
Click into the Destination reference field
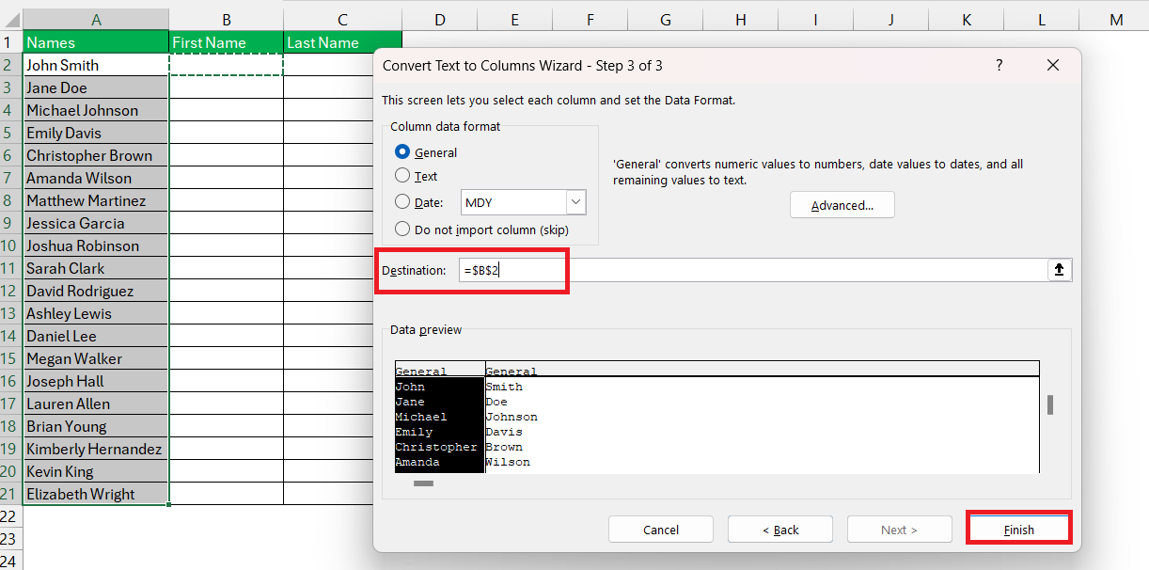point(752,270)
